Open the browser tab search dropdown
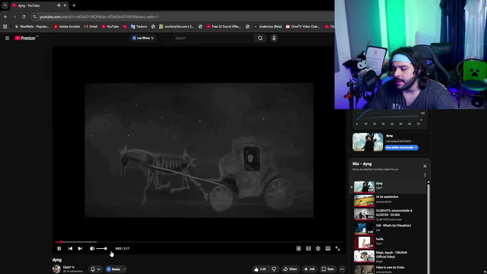The height and width of the screenshot is (274, 487). tap(5, 5)
